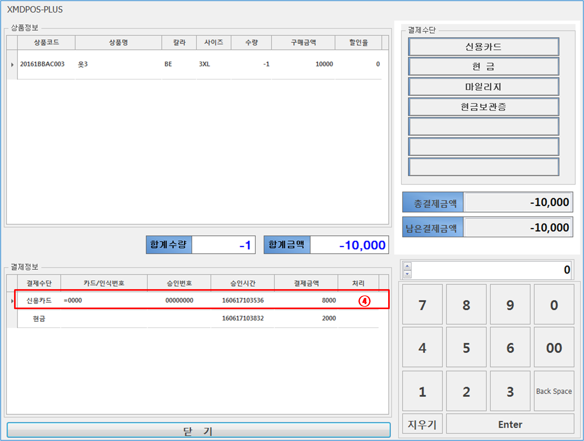Screen dimensions: 584x441
Task: Click the keypad Enter key
Action: pyautogui.click(x=510, y=424)
